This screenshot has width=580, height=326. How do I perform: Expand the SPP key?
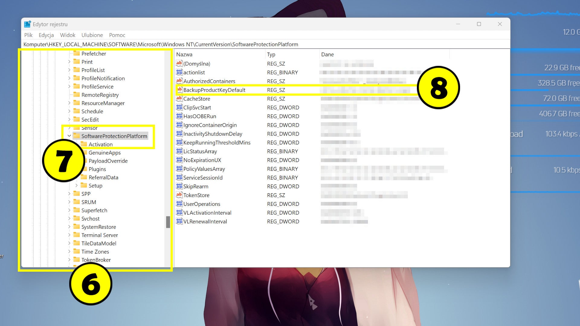point(69,194)
